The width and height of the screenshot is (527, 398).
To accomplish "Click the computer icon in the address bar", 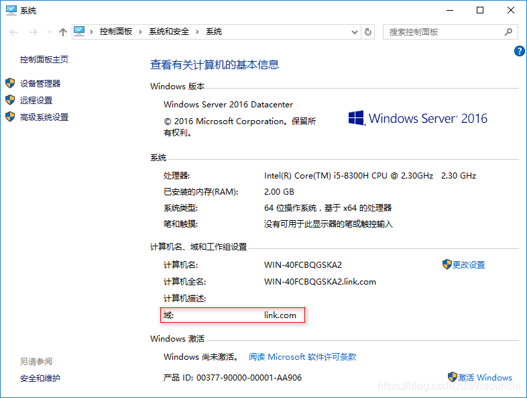I will (x=79, y=32).
